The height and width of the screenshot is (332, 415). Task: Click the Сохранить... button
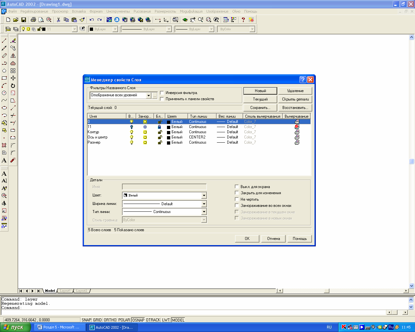pyautogui.click(x=260, y=108)
